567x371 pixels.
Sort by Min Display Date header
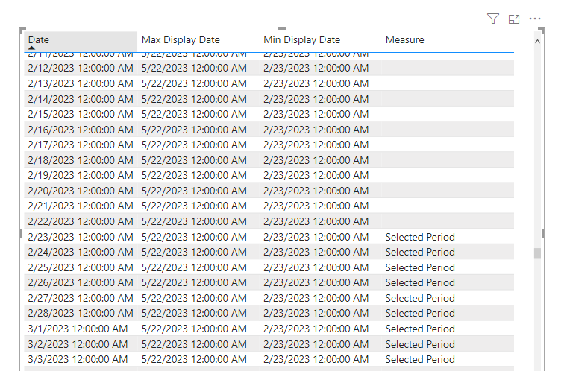(x=301, y=39)
